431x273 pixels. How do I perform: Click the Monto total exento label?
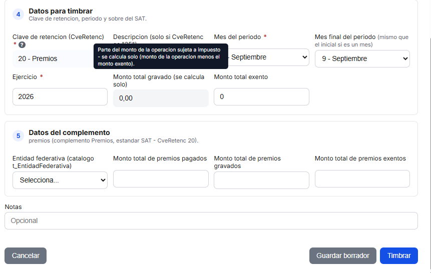(x=241, y=77)
